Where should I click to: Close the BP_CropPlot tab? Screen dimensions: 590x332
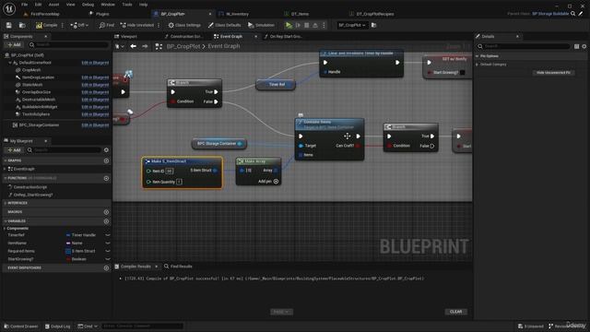210,14
